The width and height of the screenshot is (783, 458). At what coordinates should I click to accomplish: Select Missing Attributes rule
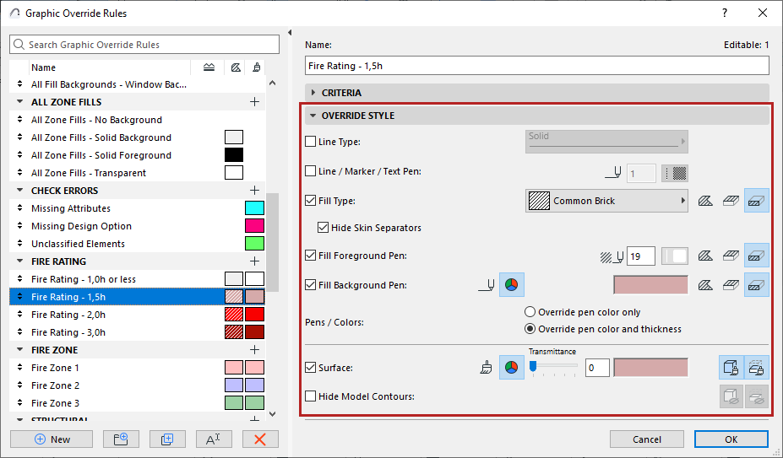coord(138,208)
